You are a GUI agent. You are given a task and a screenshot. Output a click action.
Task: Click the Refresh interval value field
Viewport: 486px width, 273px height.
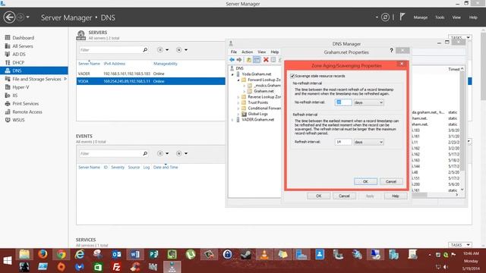pyautogui.click(x=343, y=142)
